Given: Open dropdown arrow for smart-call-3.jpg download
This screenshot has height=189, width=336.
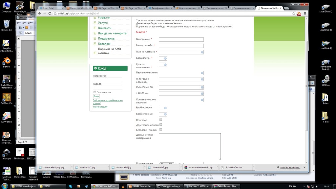Looking at the screenshot, I should (x=181, y=167).
